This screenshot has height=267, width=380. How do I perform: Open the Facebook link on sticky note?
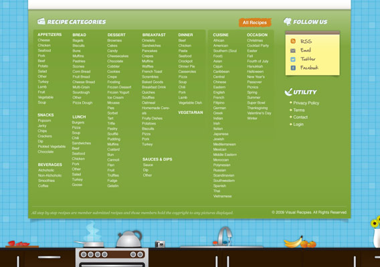click(x=309, y=68)
